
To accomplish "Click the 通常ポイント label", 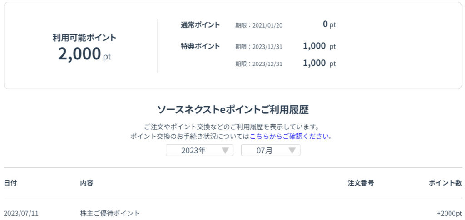I will [x=200, y=25].
